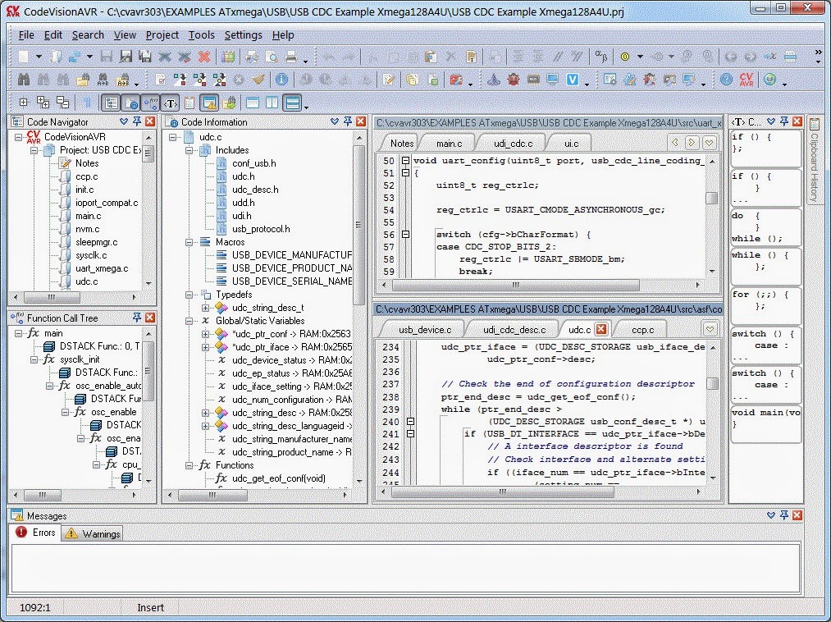Open the File menu

tap(26, 35)
